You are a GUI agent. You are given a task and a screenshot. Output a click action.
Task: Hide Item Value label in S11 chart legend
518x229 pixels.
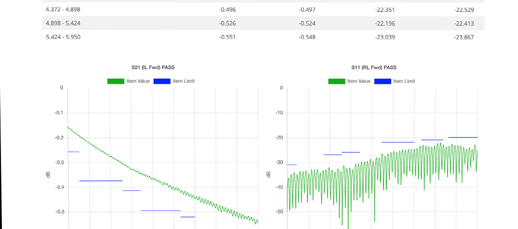[359, 81]
